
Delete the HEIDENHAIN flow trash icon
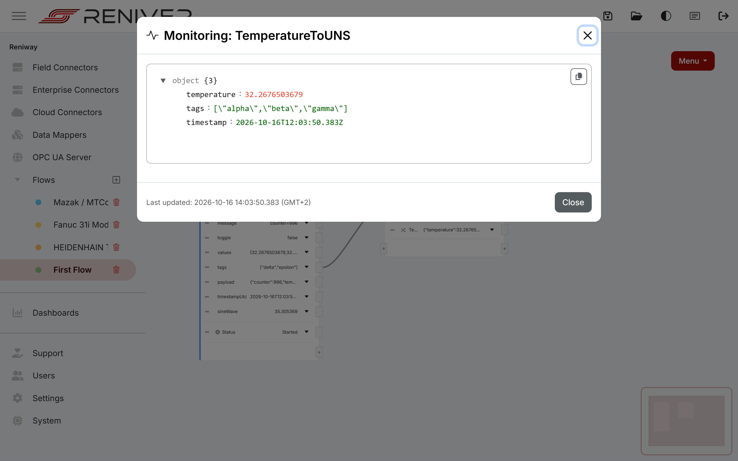(x=116, y=247)
